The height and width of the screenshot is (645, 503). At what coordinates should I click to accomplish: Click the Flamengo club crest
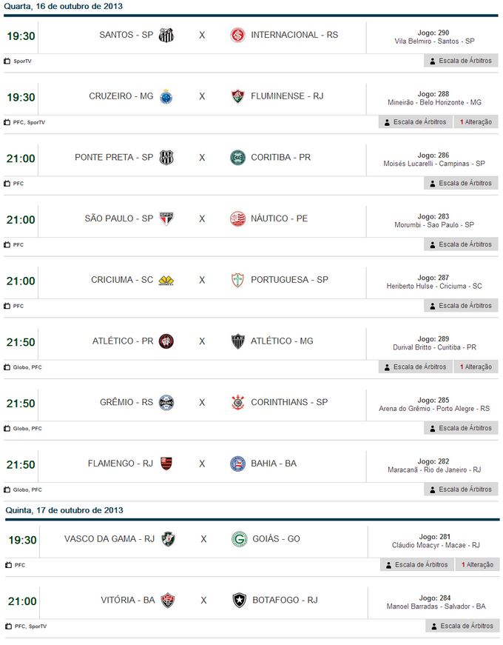[x=166, y=464]
